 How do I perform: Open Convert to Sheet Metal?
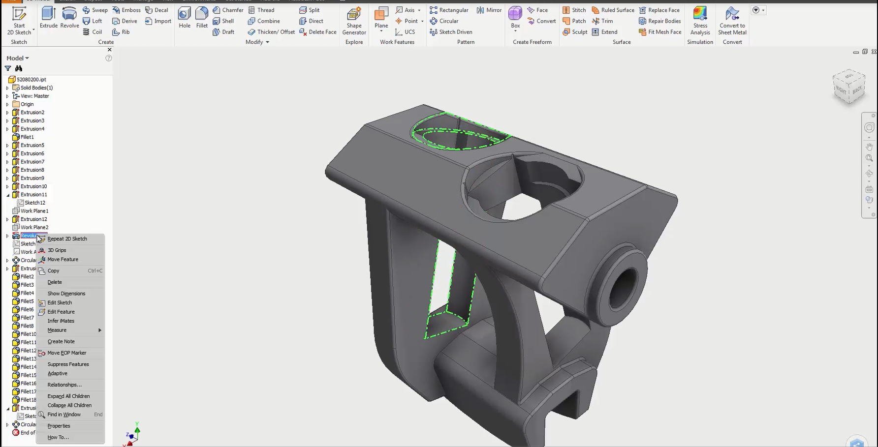coord(732,20)
